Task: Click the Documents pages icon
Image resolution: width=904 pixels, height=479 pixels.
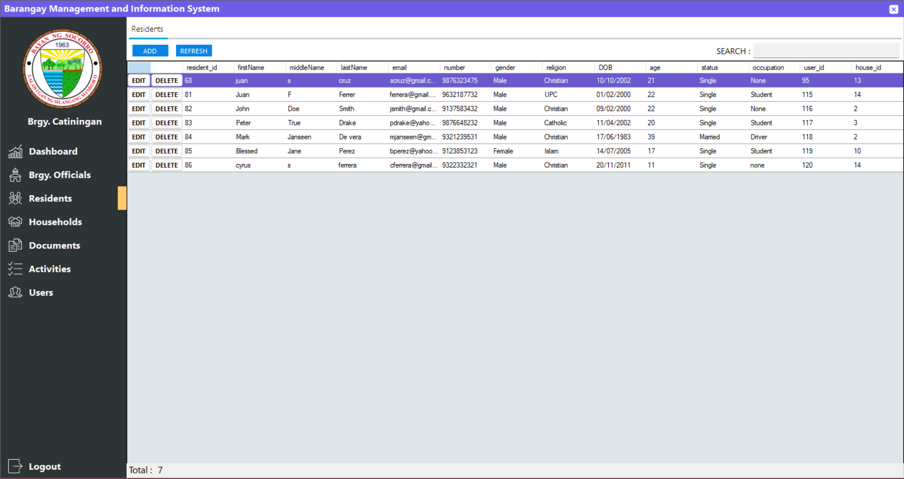Action: [15, 245]
